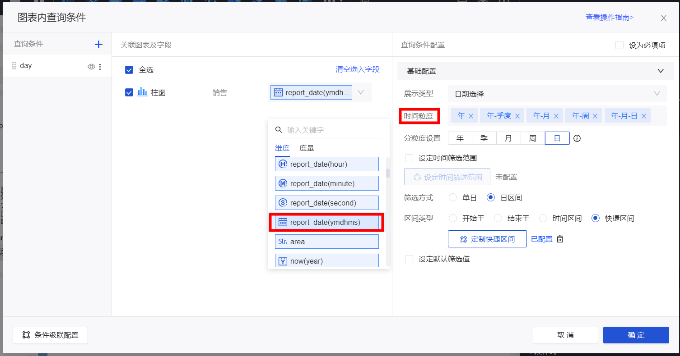Open info tooltip icon next to 分粒度设置
680x356 pixels.
pyautogui.click(x=577, y=138)
